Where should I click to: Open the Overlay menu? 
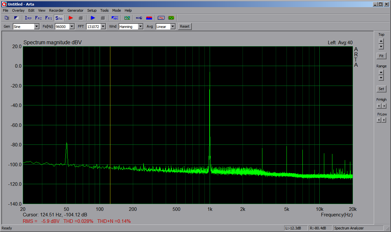click(18, 10)
